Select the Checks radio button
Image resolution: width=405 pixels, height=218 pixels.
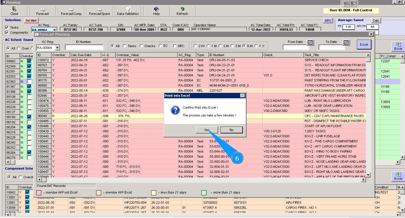(x=141, y=46)
